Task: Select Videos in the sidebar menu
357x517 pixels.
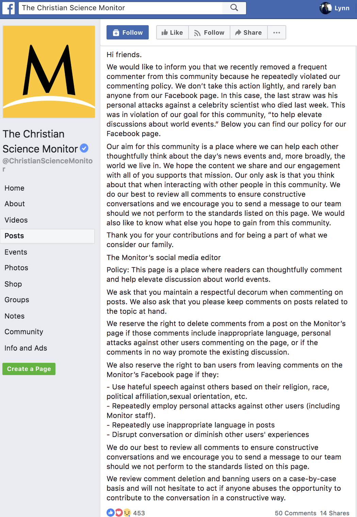Action: 16,220
